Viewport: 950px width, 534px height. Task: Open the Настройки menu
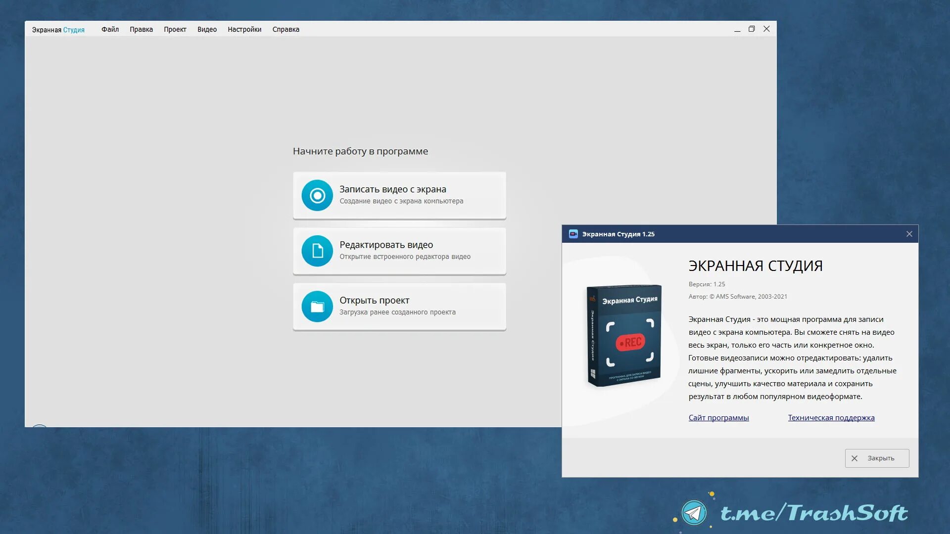244,29
